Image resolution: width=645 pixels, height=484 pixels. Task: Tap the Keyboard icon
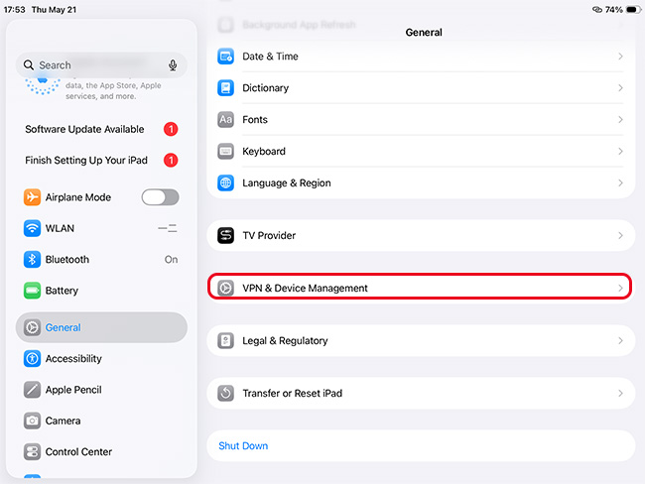[225, 152]
